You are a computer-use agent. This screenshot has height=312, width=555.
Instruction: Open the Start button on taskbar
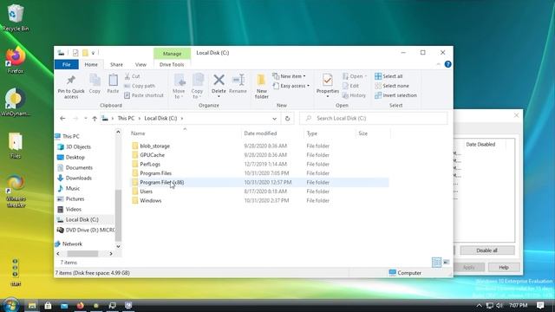10,305
